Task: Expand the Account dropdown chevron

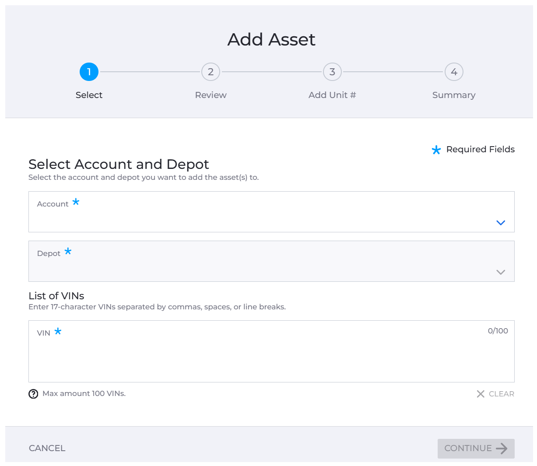Action: pyautogui.click(x=501, y=223)
